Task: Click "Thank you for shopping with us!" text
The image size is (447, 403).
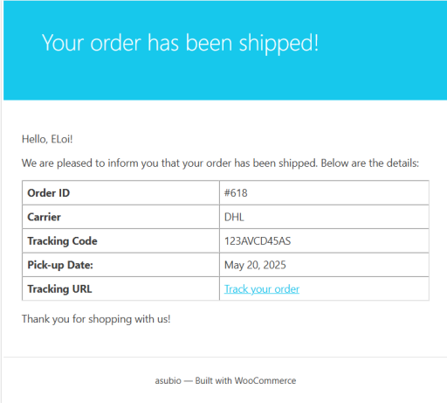Action: point(96,319)
